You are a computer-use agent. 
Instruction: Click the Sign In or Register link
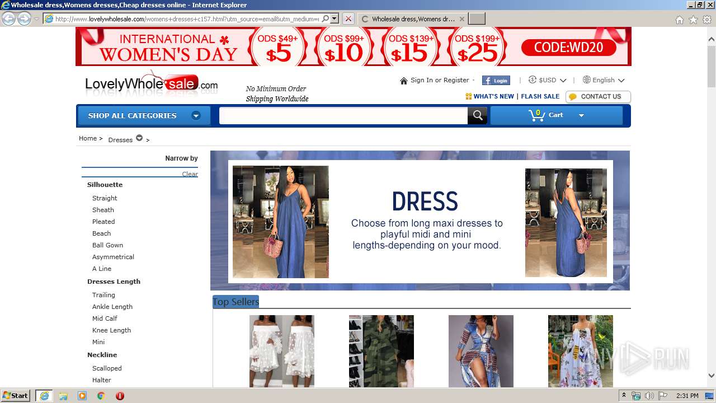(440, 80)
